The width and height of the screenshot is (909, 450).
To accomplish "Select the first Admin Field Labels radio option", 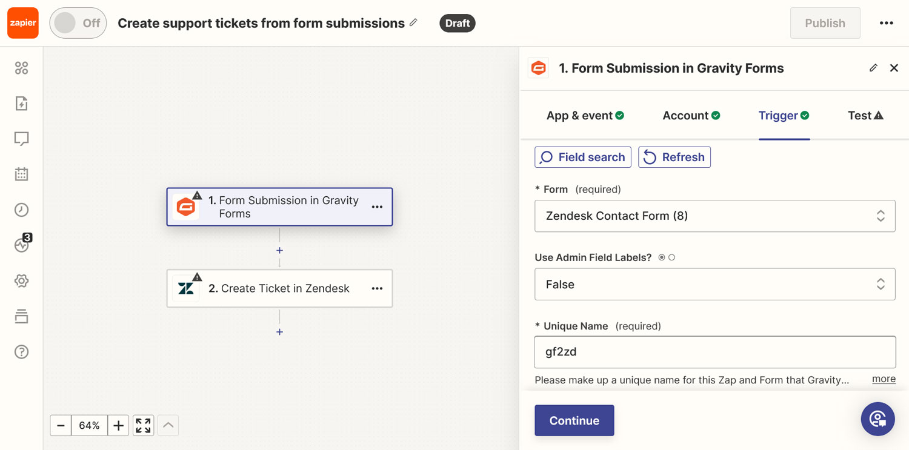I will coord(662,257).
